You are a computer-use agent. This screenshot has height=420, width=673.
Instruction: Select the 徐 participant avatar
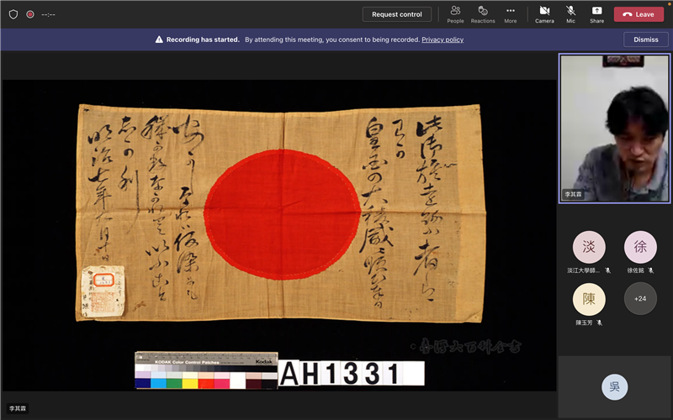[x=640, y=247]
